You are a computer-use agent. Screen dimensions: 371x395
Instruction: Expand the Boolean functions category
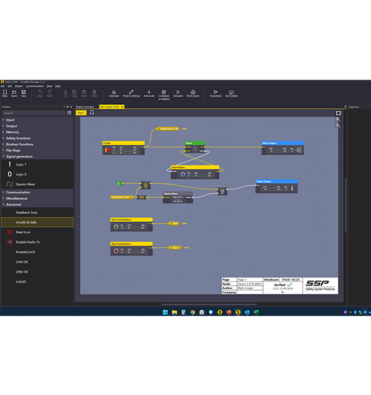click(x=37, y=144)
